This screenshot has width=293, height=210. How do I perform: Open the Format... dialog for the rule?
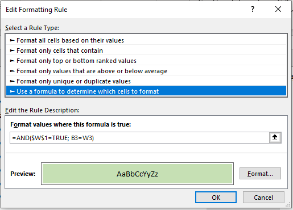260,174
